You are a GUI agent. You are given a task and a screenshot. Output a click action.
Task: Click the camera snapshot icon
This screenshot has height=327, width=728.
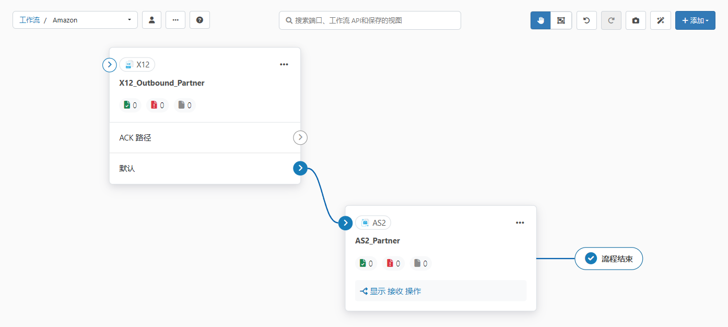636,20
